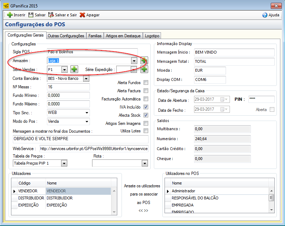The width and height of the screenshot is (285, 226).
Task: Toggle the Afecta Stock checkbox
Action: coord(146,115)
